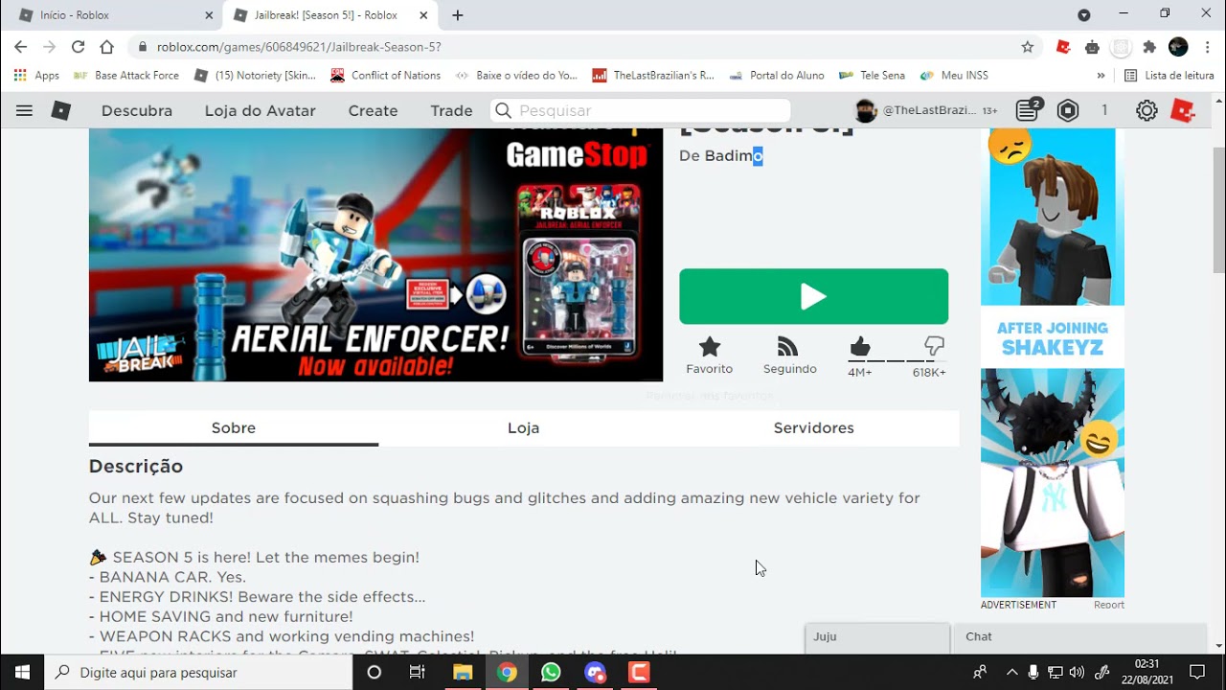Click the user avatar thumbnail in navbar
Screen dimensions: 1226x690
tap(866, 111)
